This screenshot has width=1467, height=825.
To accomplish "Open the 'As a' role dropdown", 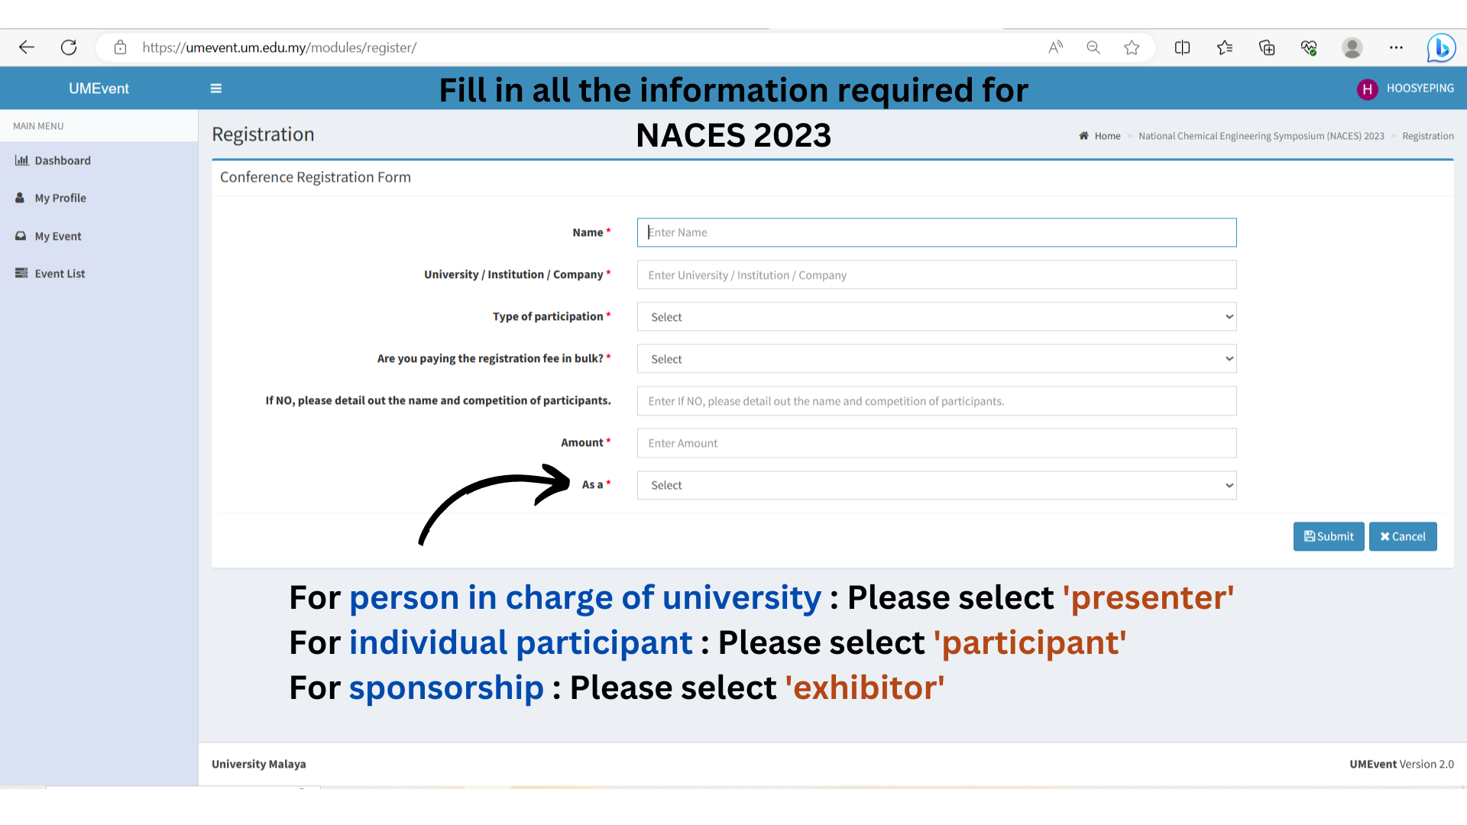I will tap(936, 485).
